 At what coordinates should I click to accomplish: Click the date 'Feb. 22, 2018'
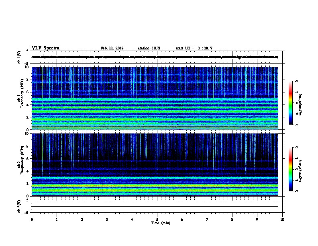(112, 48)
